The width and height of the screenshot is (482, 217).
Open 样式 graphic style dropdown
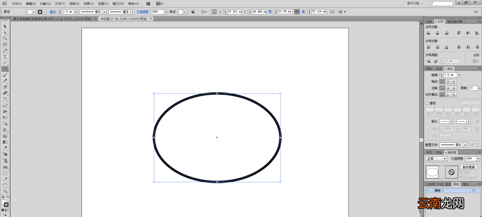click(x=185, y=12)
